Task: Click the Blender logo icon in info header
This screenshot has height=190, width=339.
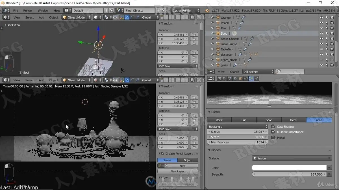Action: pos(207,10)
